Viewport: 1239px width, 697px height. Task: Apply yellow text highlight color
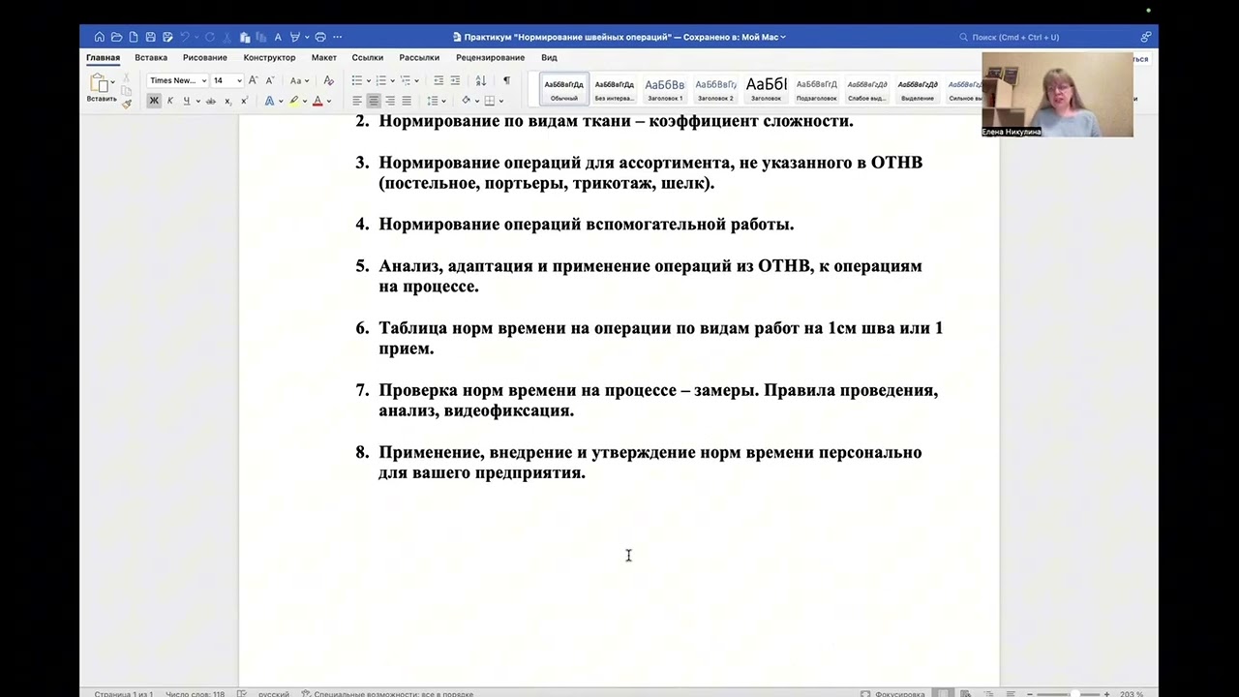coord(293,101)
